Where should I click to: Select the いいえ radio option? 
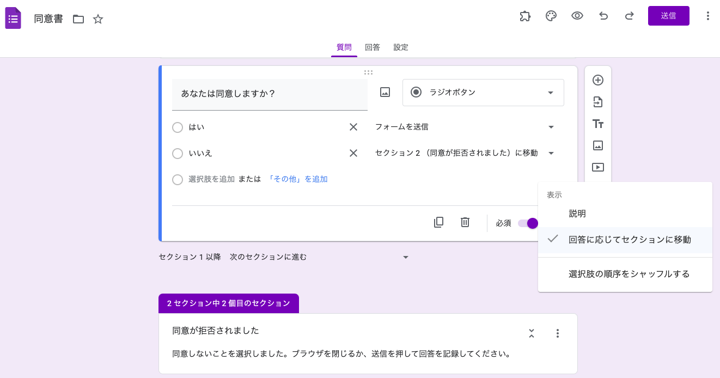tap(178, 154)
